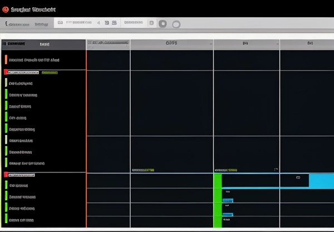The width and height of the screenshot is (334, 232).
Task: Click the small square icon in the dark panel header
Action: click(x=4, y=43)
